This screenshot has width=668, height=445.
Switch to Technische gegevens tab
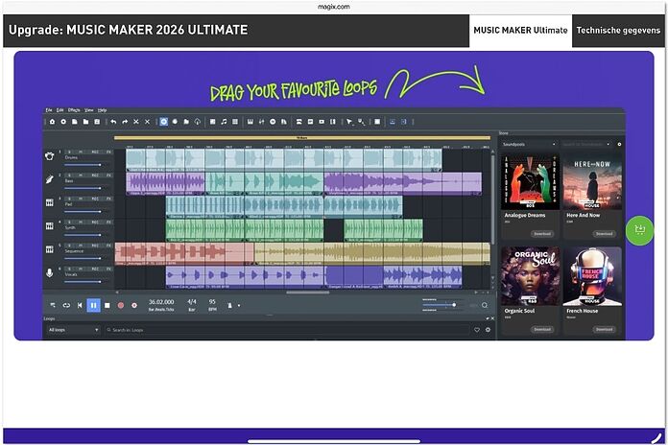point(618,31)
